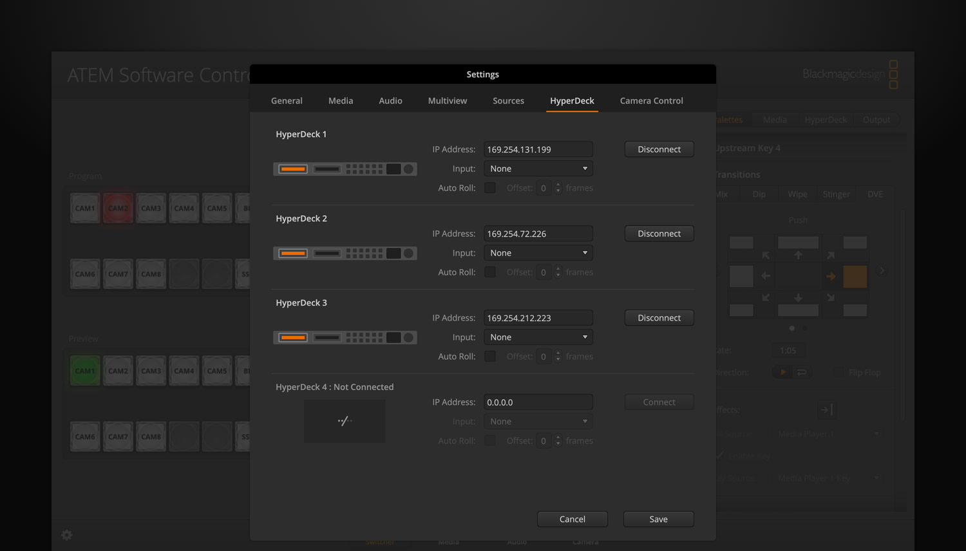Save the HyperDeck settings
Viewport: 966px width, 551px height.
(658, 519)
